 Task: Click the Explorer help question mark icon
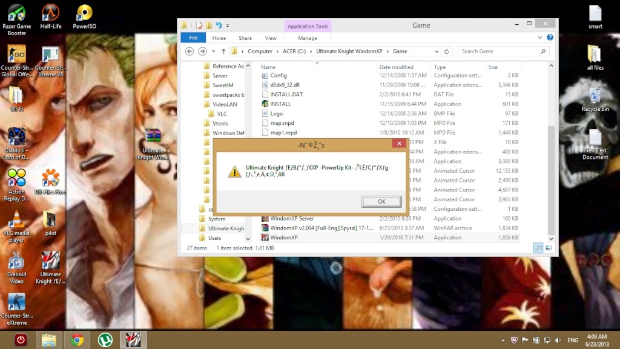click(550, 37)
